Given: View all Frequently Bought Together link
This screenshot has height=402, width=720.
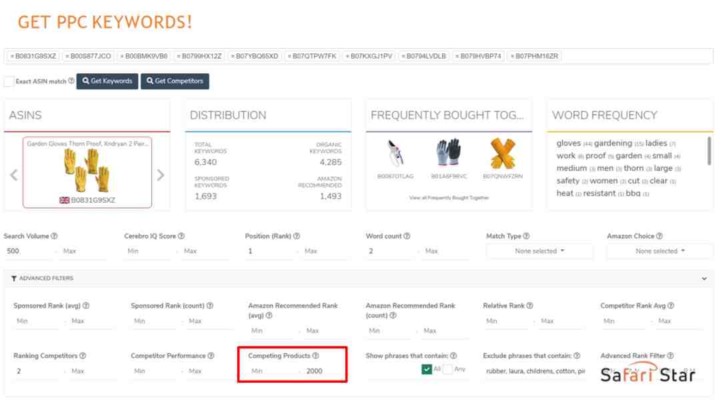Looking at the screenshot, I should (x=449, y=197).
